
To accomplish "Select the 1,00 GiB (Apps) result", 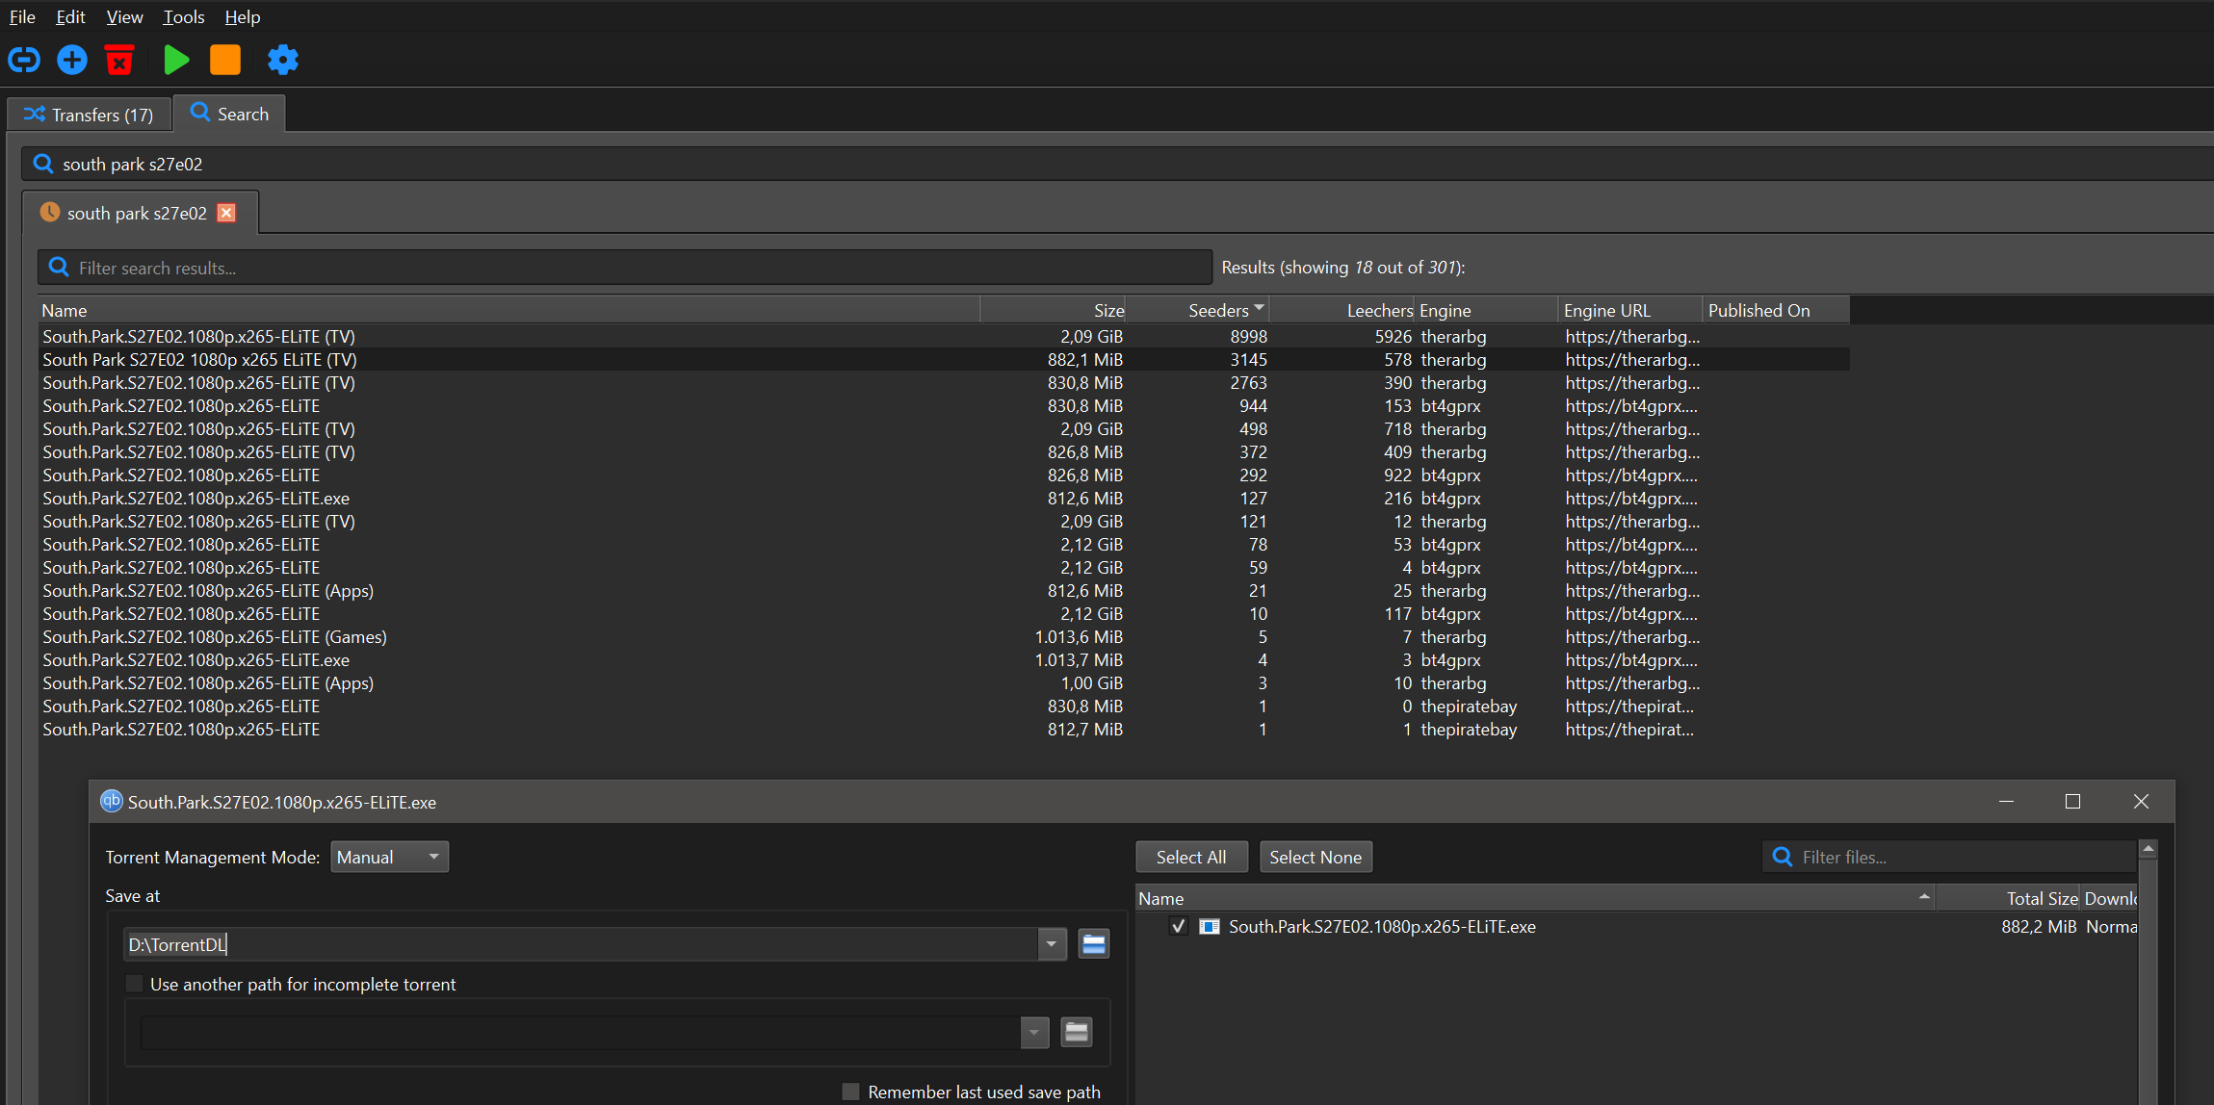I will [x=944, y=683].
